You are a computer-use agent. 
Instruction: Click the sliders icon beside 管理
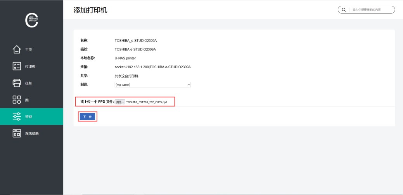click(x=17, y=116)
